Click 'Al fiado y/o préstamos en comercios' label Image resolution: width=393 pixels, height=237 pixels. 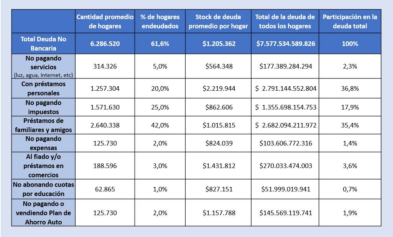pos(43,166)
